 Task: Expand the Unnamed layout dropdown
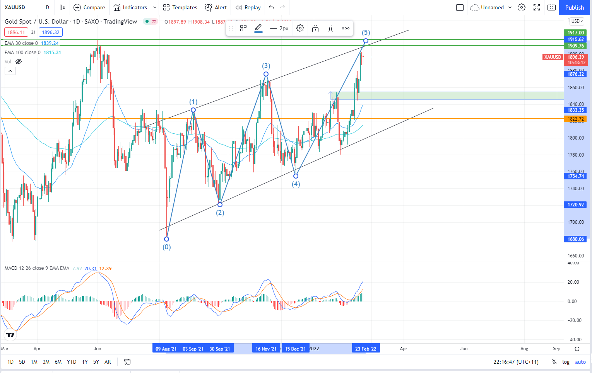click(510, 7)
